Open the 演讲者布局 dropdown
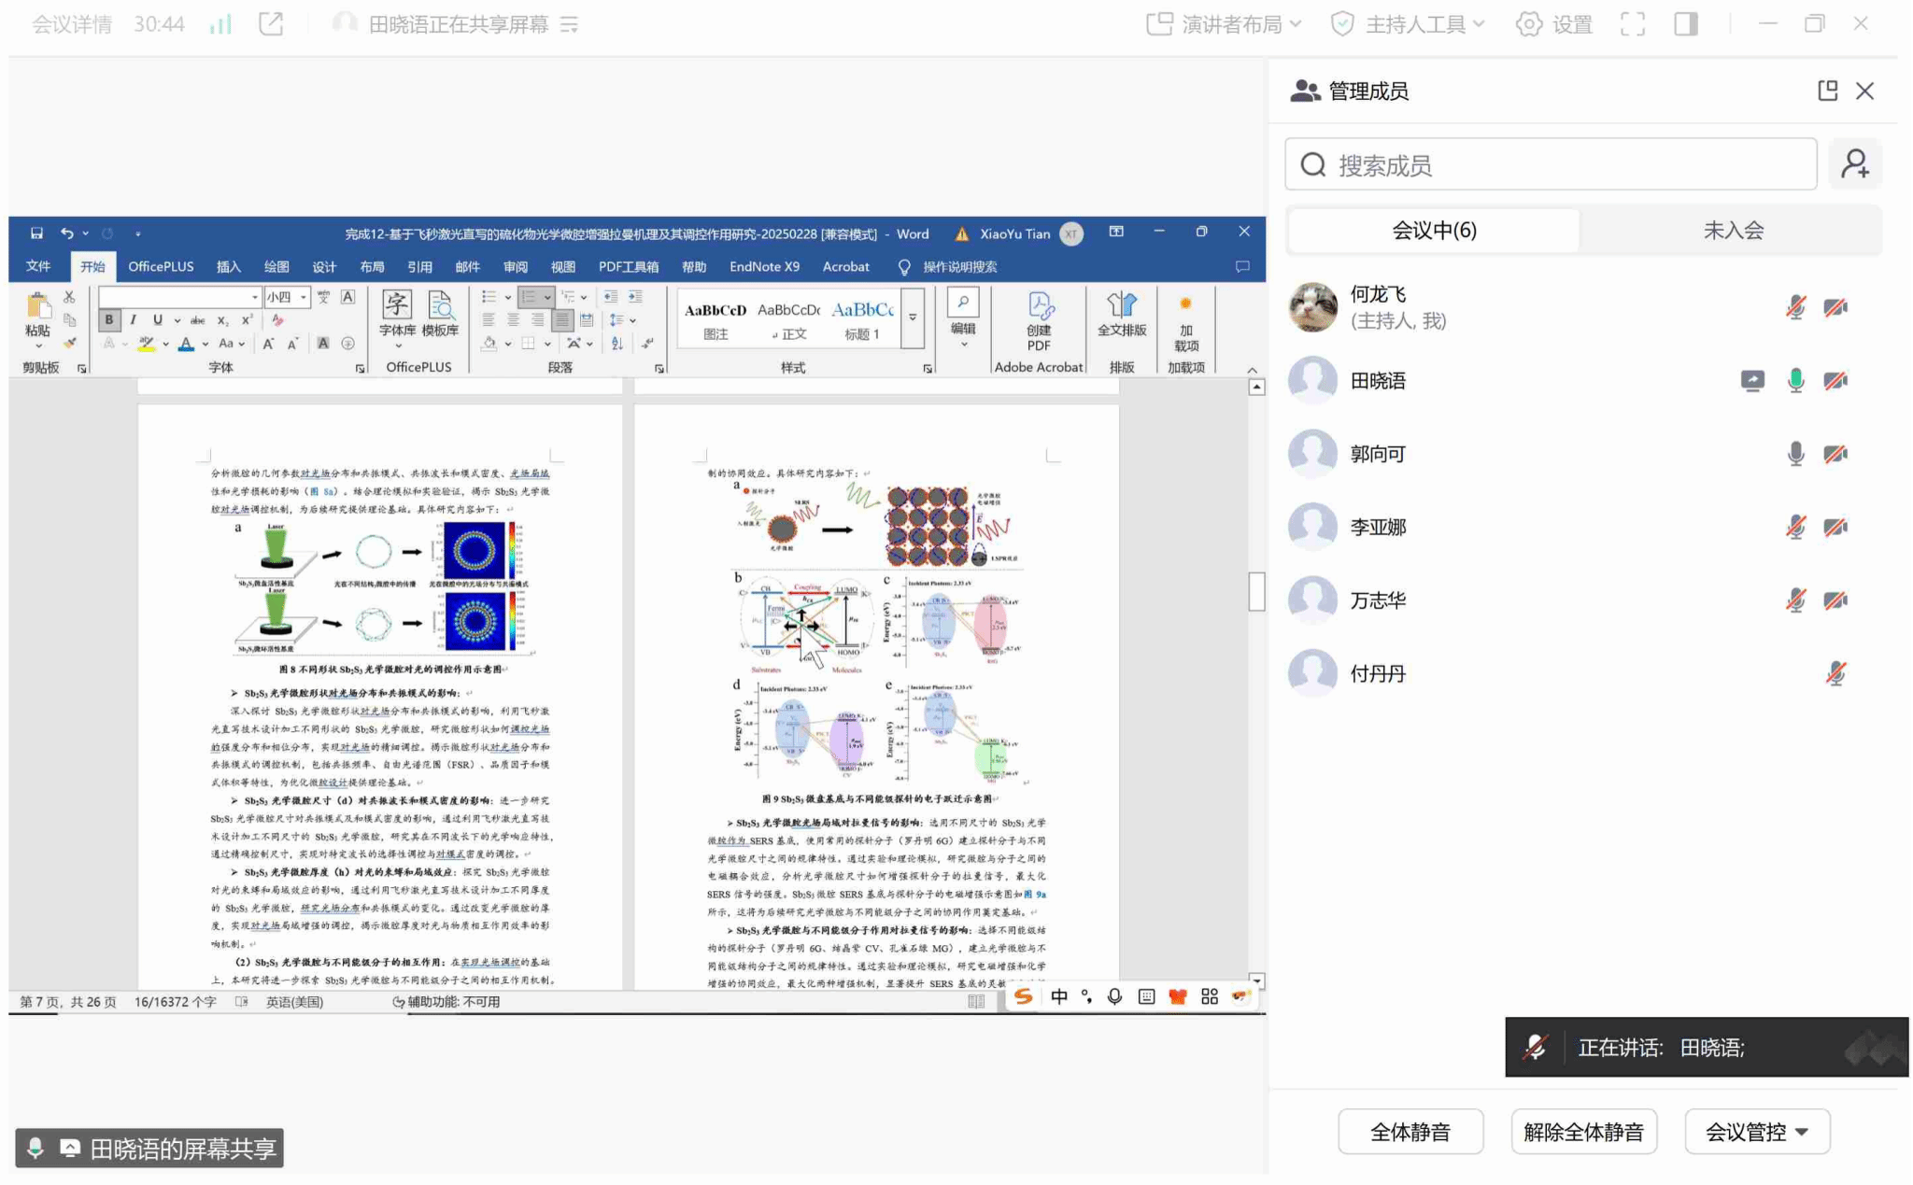This screenshot has height=1185, width=1913. pos(1224,24)
